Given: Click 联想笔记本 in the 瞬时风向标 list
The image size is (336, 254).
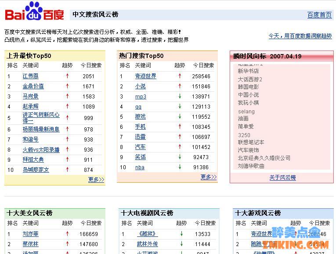Looking at the screenshot, I should (251, 142).
